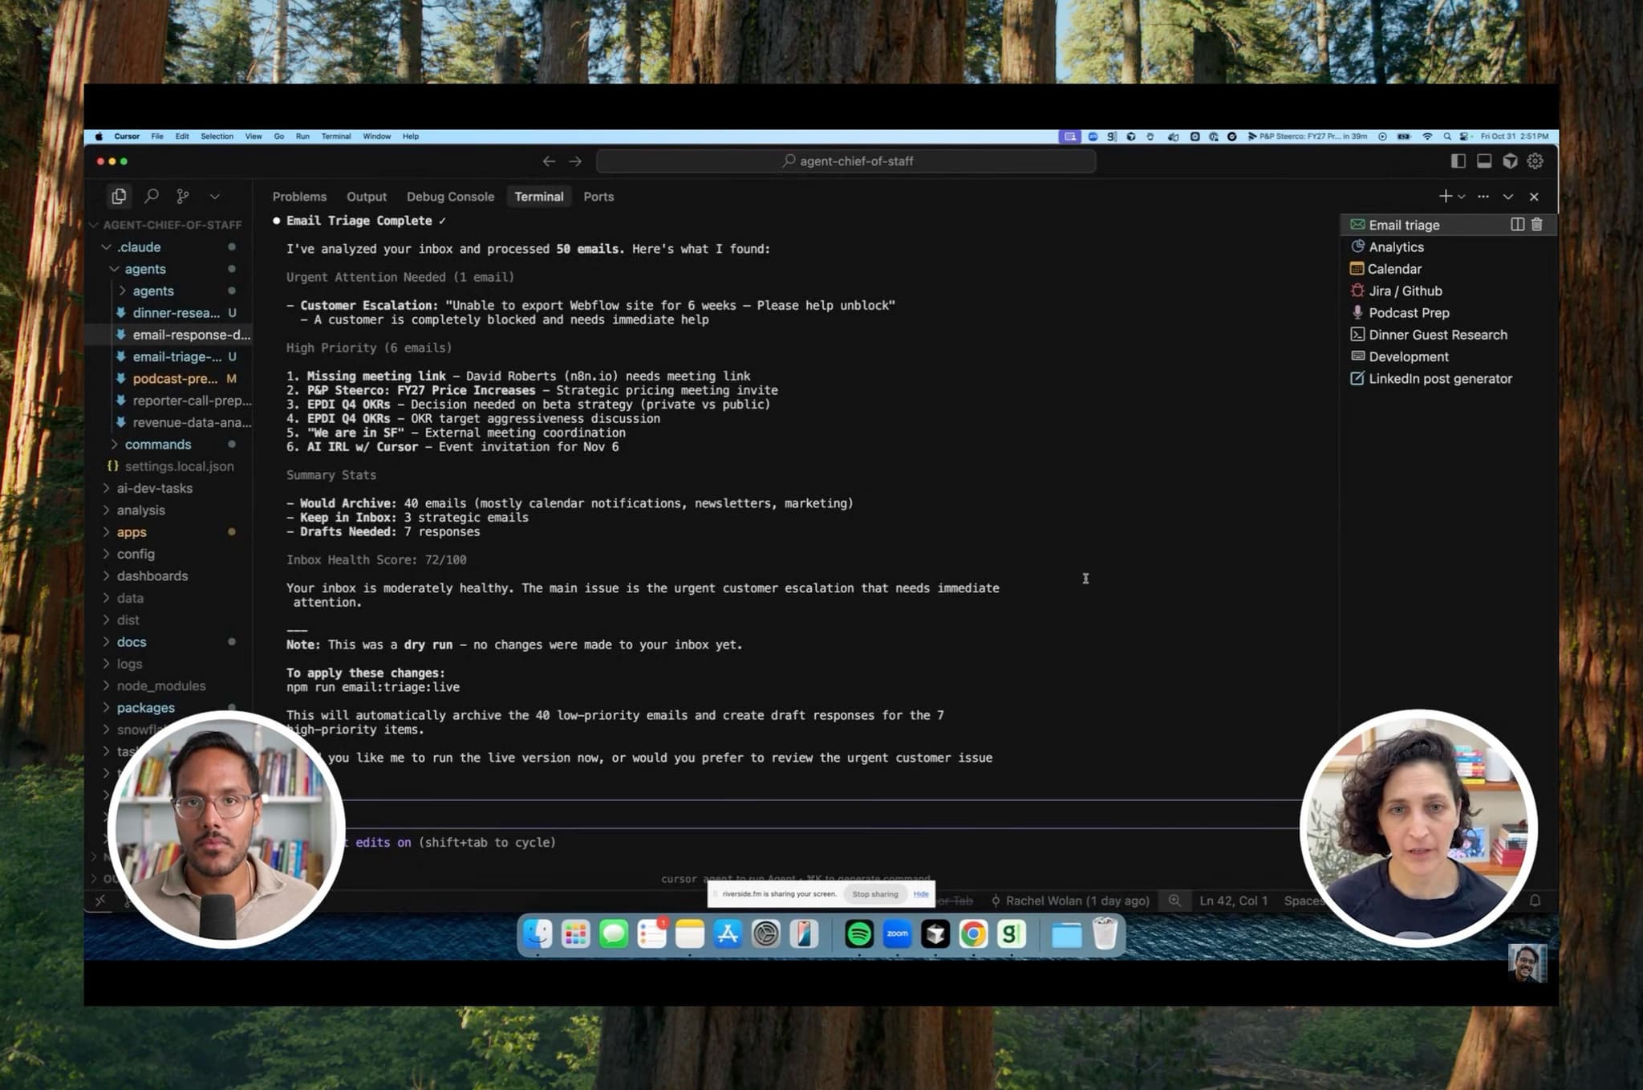Navigate back with the left arrow
This screenshot has width=1643, height=1090.
click(549, 161)
